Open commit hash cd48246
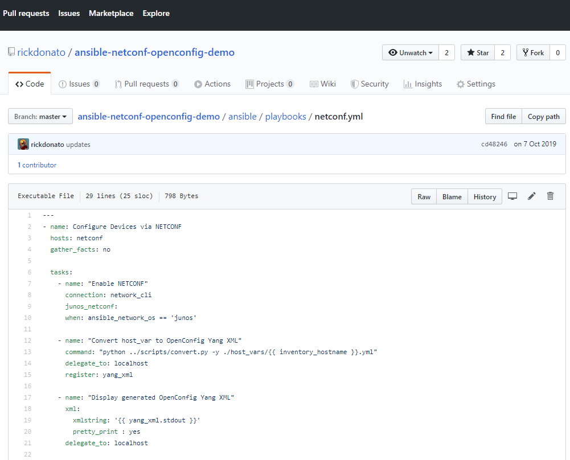Image resolution: width=570 pixels, height=460 pixels. [494, 144]
